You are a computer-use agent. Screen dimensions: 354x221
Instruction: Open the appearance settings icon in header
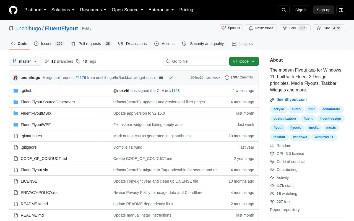coord(341,10)
